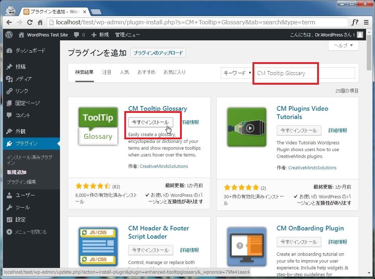Go to browser home page icon

40,22
